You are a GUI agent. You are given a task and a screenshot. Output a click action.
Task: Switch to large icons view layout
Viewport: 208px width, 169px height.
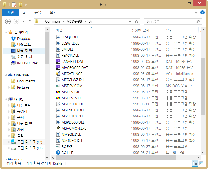pos(201,163)
